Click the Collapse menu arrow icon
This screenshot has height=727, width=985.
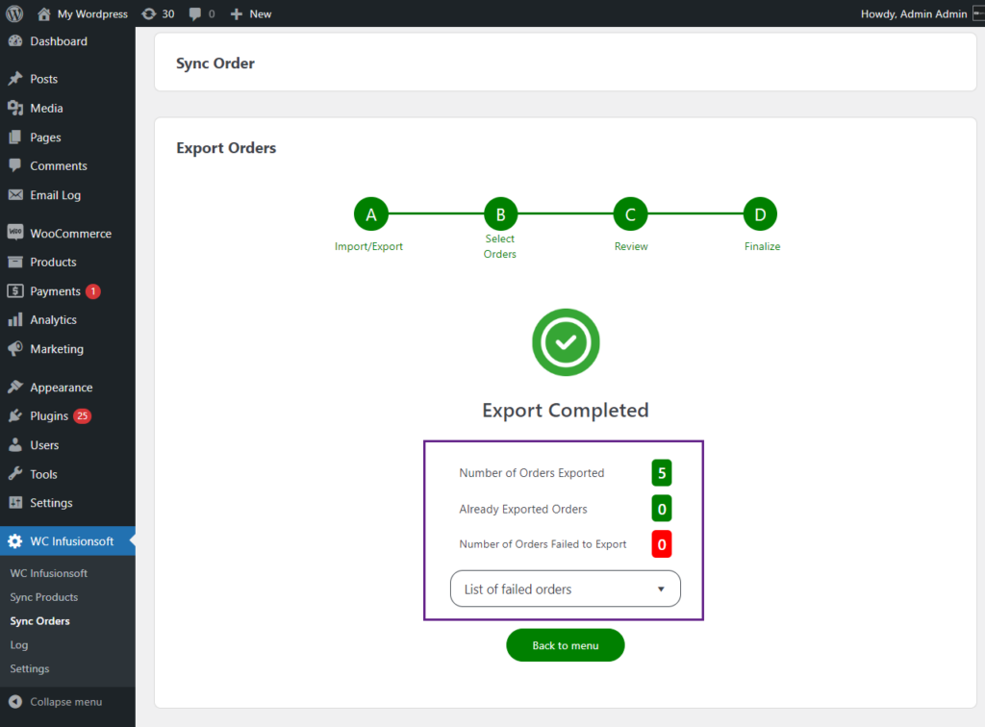[15, 702]
